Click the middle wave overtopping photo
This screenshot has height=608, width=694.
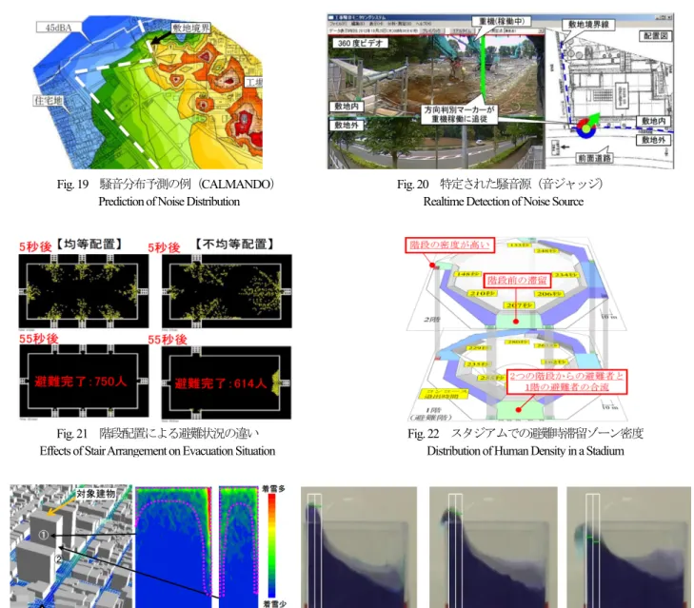[493, 547]
